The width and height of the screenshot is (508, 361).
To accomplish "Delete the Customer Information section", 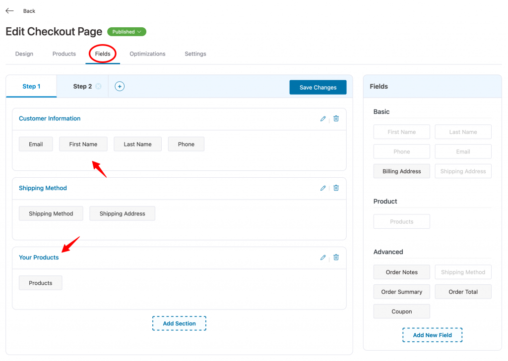I will 336,118.
